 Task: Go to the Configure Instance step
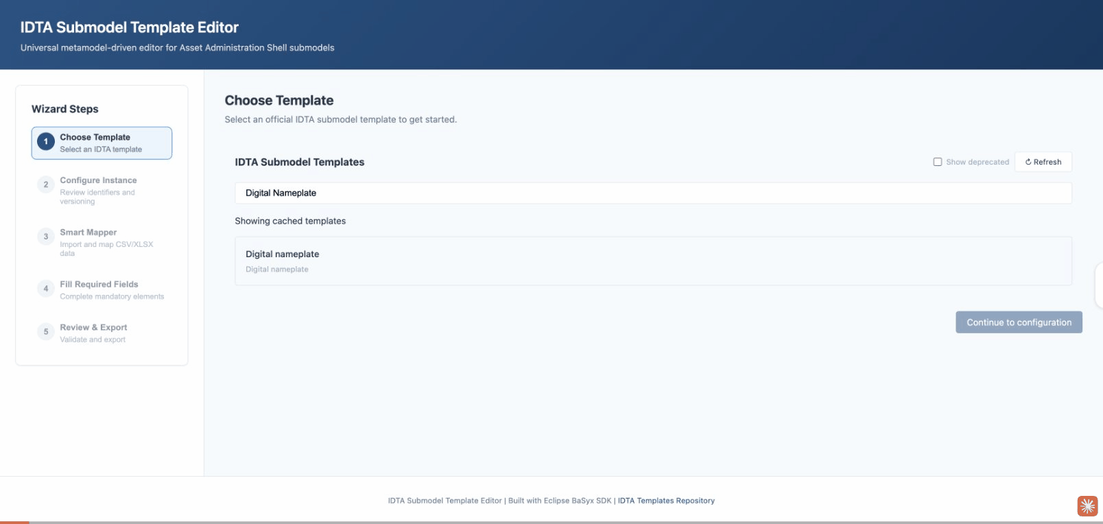coord(98,180)
